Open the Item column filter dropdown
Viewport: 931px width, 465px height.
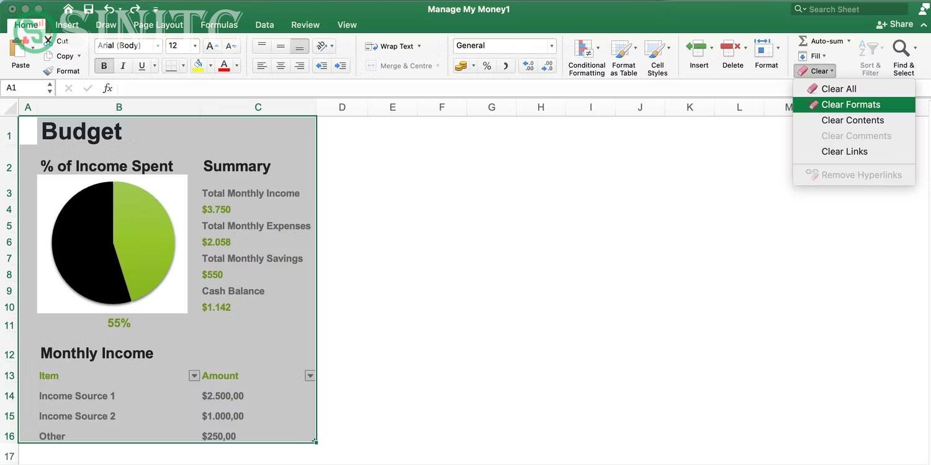[194, 376]
